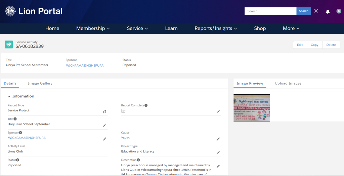Click the Education and Literacy value
344x176 pixels.
click(x=138, y=151)
